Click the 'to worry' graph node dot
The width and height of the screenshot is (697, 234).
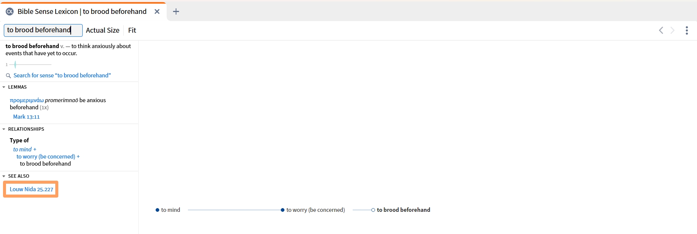282,210
